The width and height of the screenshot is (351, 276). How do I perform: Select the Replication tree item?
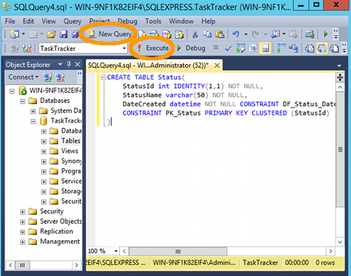(x=56, y=231)
